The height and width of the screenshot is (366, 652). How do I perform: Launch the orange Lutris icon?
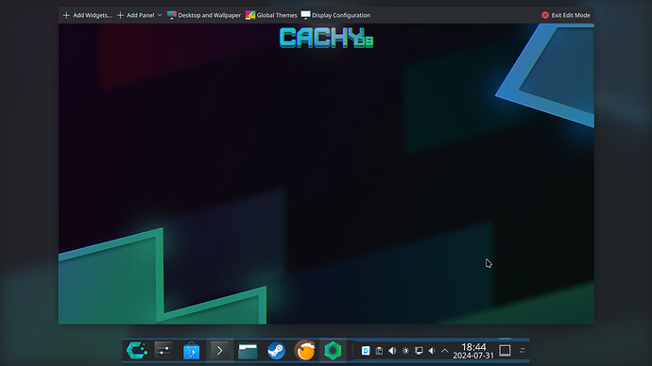pyautogui.click(x=305, y=350)
